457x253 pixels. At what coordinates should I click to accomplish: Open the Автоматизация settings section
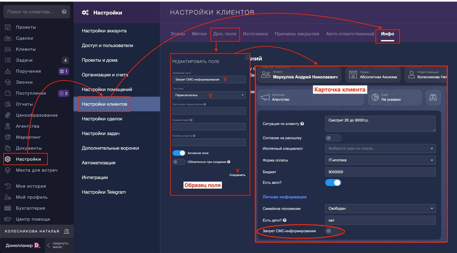pyautogui.click(x=98, y=163)
